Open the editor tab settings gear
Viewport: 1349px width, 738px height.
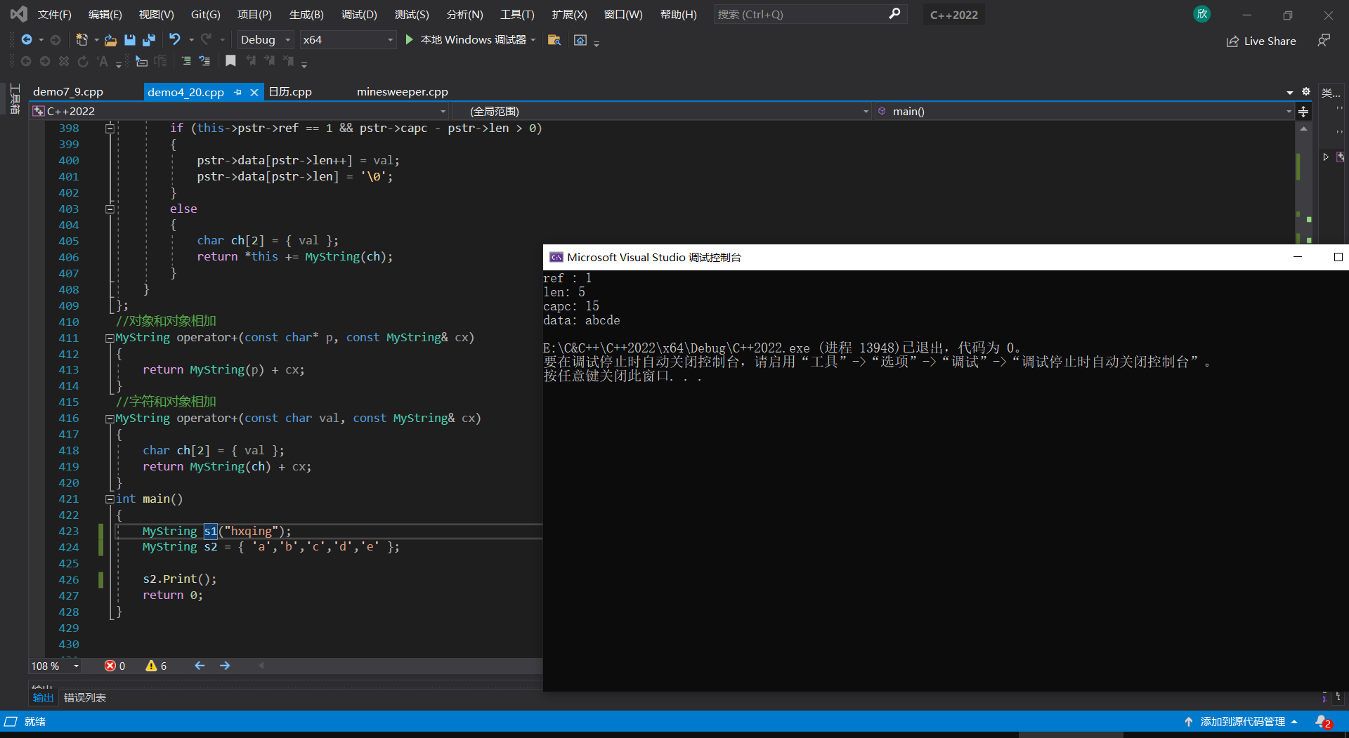[x=1306, y=92]
